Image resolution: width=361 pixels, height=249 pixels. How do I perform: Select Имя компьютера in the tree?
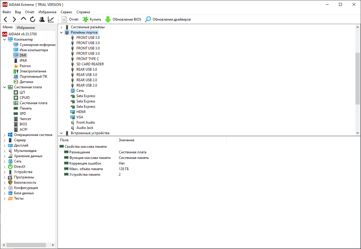[34, 50]
